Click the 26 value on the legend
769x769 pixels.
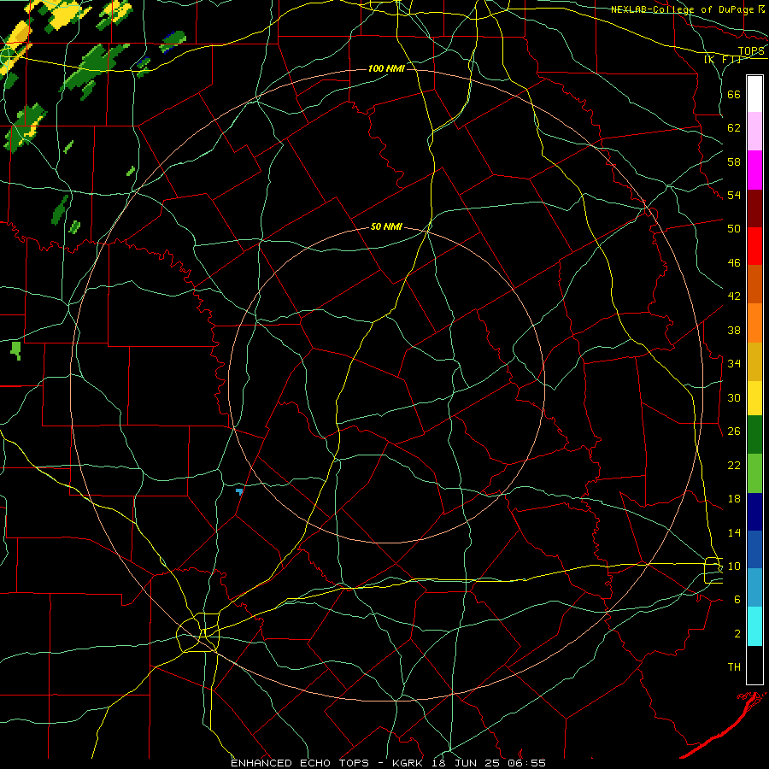click(734, 431)
